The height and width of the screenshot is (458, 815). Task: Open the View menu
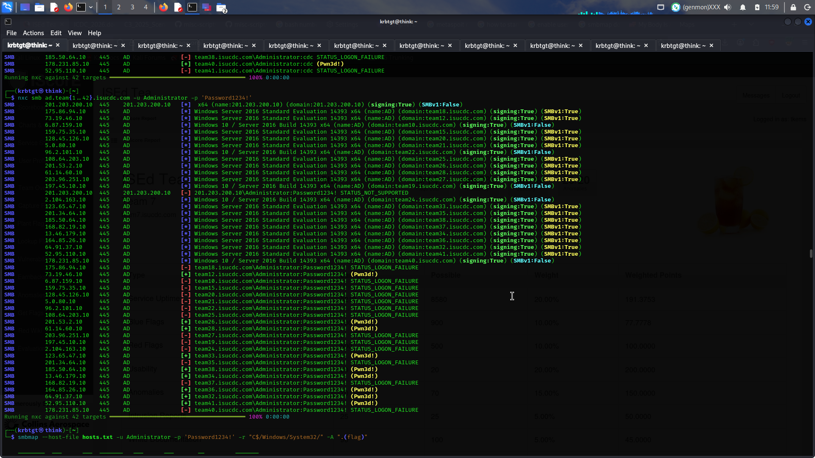coord(74,33)
